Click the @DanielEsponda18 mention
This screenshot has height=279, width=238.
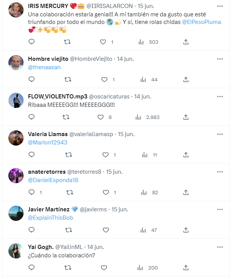[53, 180]
